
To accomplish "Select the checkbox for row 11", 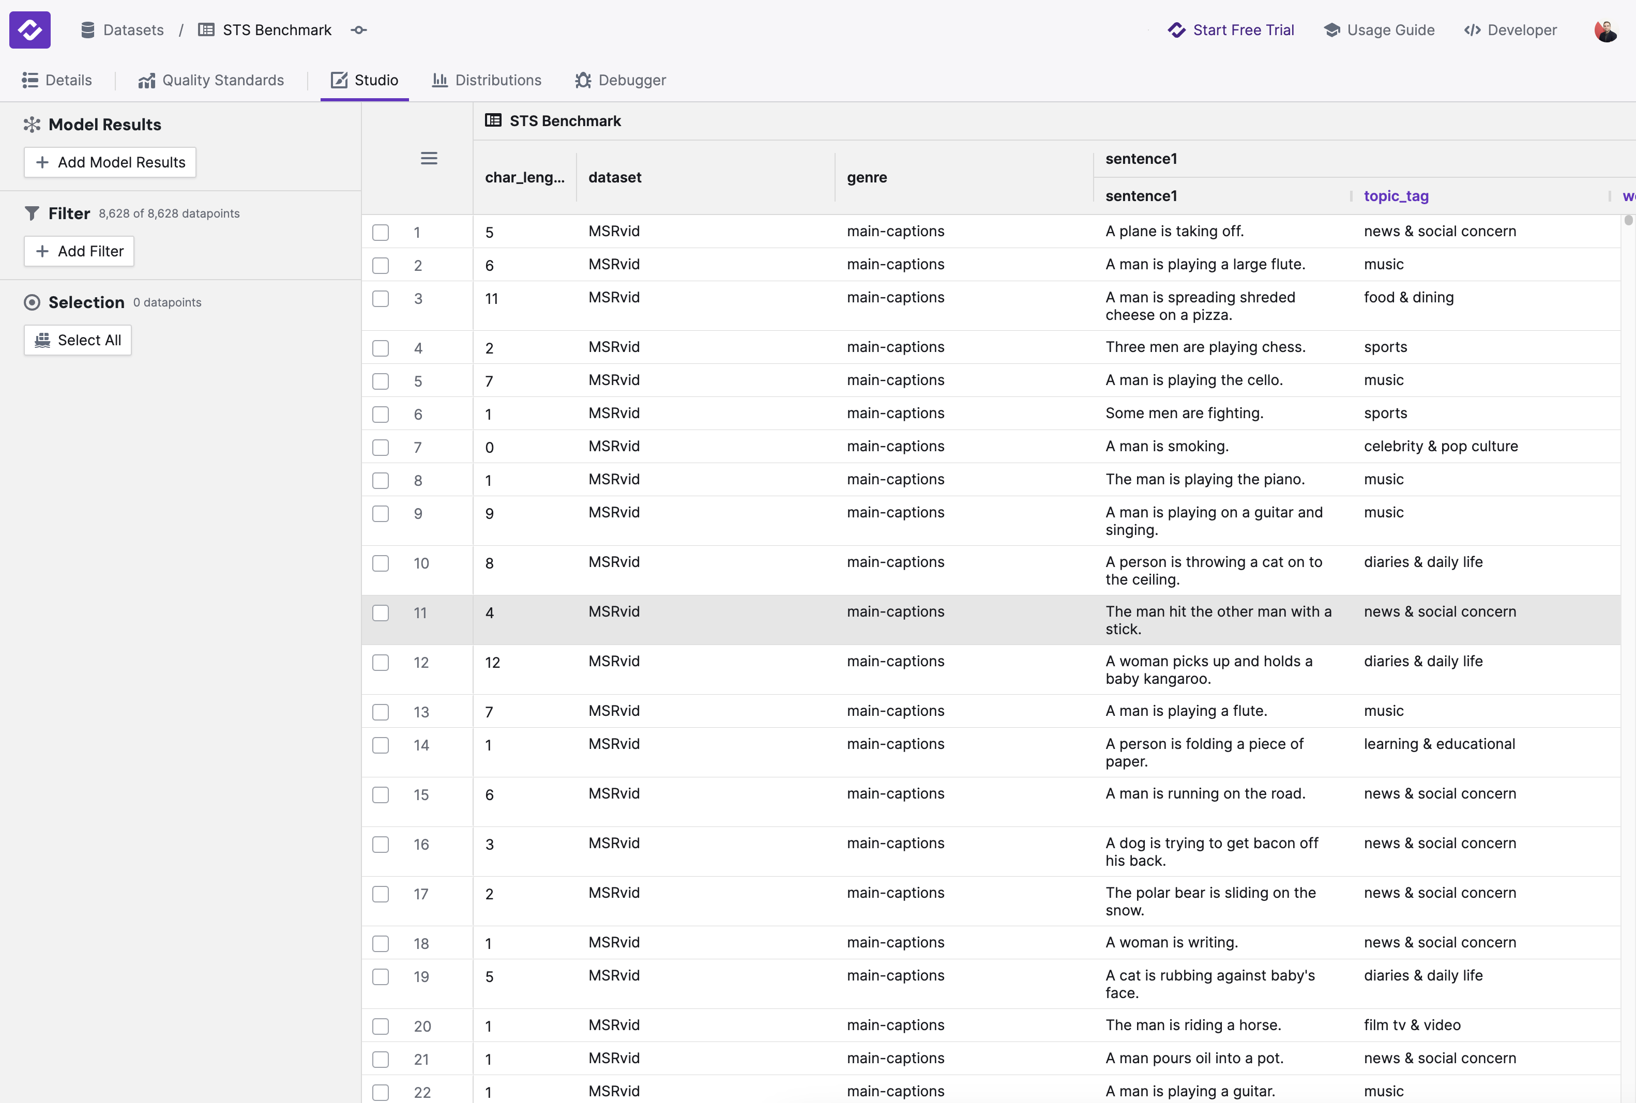I will click(x=381, y=612).
